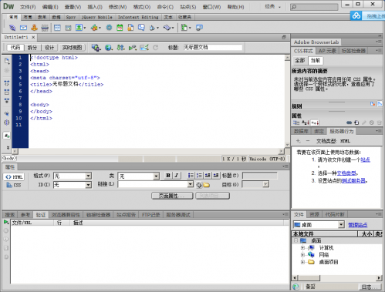
Task: Click the Multiscreen preview icon
Action: (x=96, y=48)
